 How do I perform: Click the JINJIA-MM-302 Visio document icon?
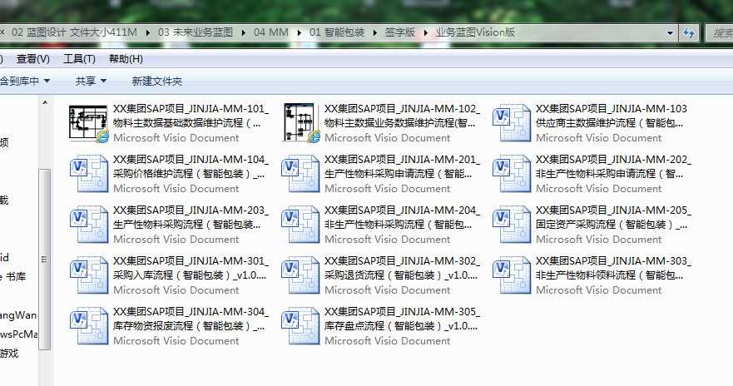coord(301,275)
